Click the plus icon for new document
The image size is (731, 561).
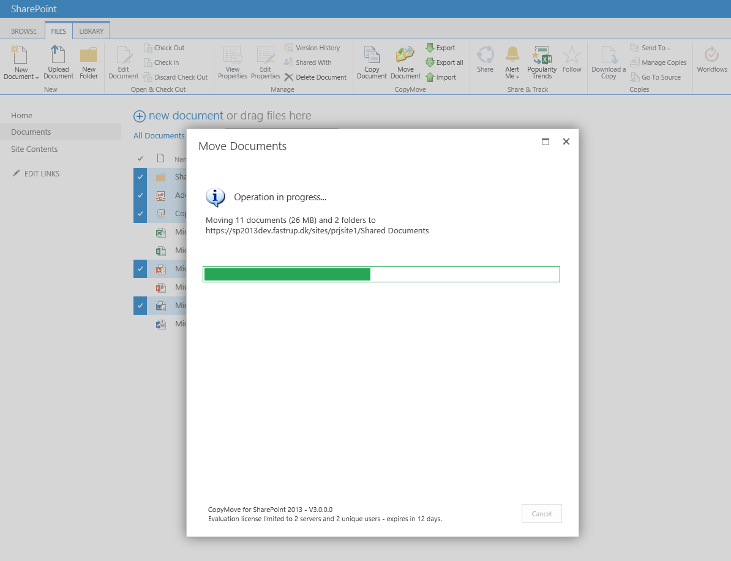pyautogui.click(x=140, y=116)
